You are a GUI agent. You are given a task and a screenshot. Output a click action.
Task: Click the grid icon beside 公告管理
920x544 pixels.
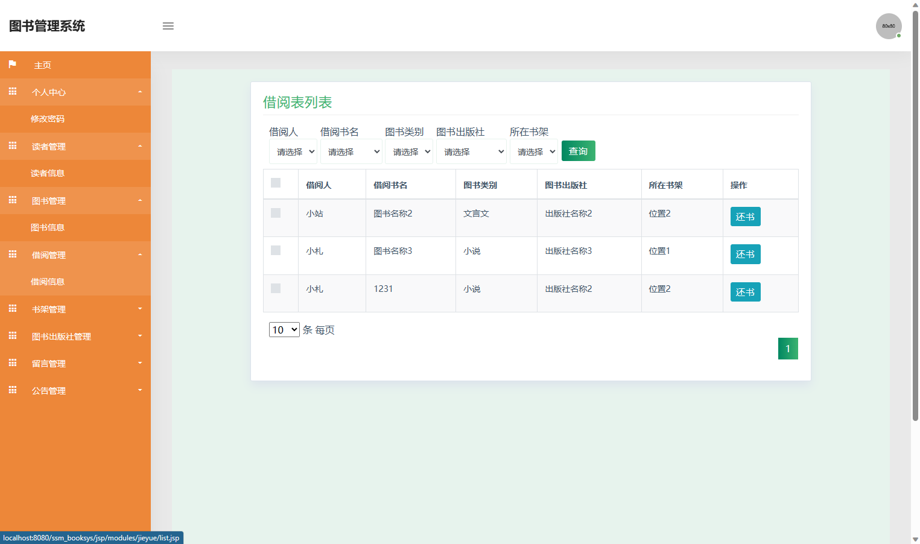[12, 390]
